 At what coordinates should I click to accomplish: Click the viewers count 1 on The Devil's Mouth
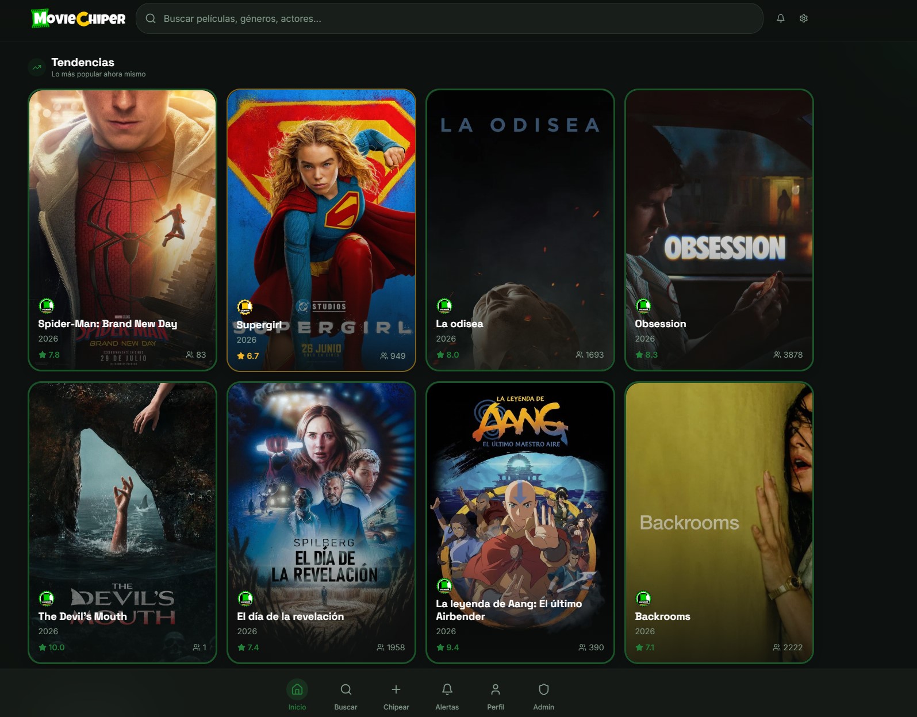click(199, 647)
